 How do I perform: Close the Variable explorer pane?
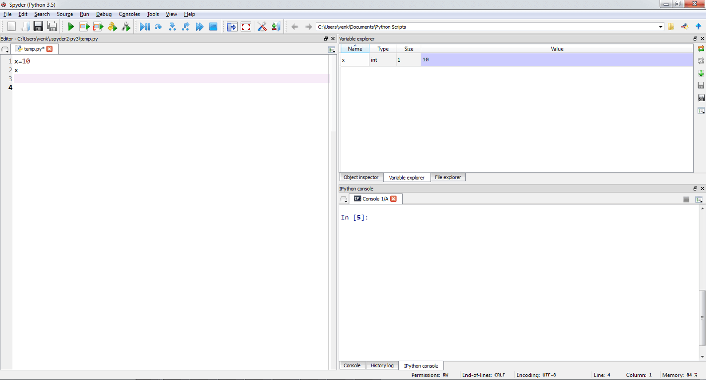(x=702, y=39)
